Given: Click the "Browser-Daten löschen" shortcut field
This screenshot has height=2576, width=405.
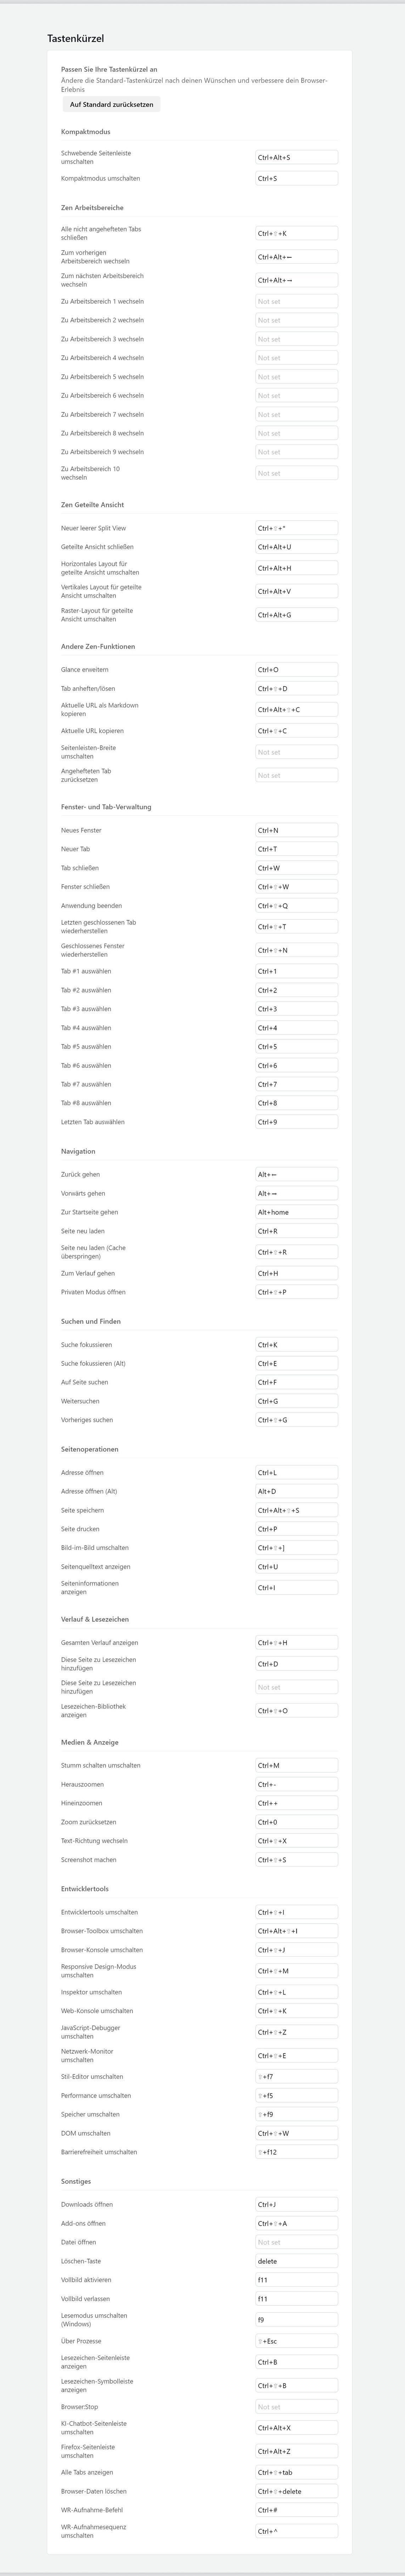Looking at the screenshot, I should [296, 2491].
